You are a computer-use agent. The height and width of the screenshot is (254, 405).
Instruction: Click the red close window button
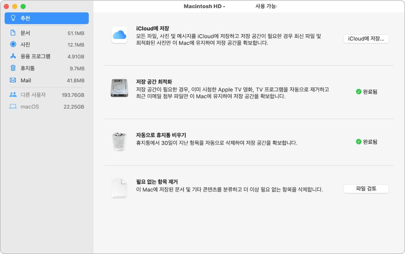[x=6, y=6]
